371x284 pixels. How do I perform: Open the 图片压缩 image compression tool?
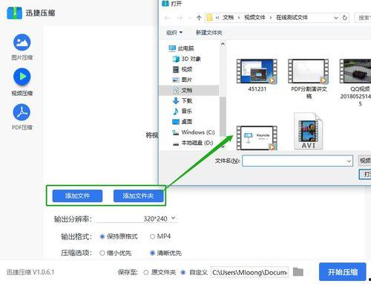tap(22, 47)
